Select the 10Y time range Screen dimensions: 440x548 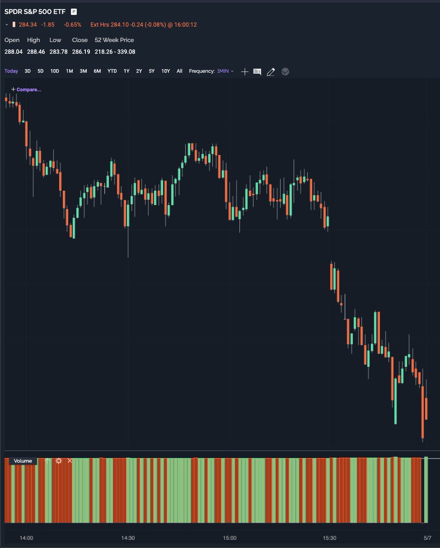pyautogui.click(x=166, y=71)
